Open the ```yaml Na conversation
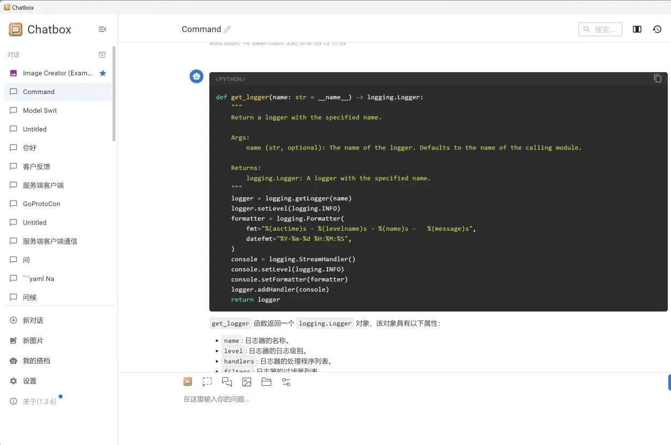The height and width of the screenshot is (445, 671). (58, 279)
